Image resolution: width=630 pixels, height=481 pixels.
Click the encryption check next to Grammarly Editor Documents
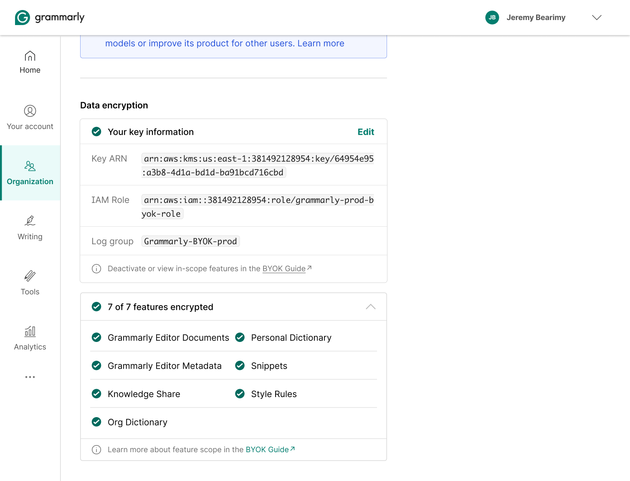pyautogui.click(x=96, y=337)
